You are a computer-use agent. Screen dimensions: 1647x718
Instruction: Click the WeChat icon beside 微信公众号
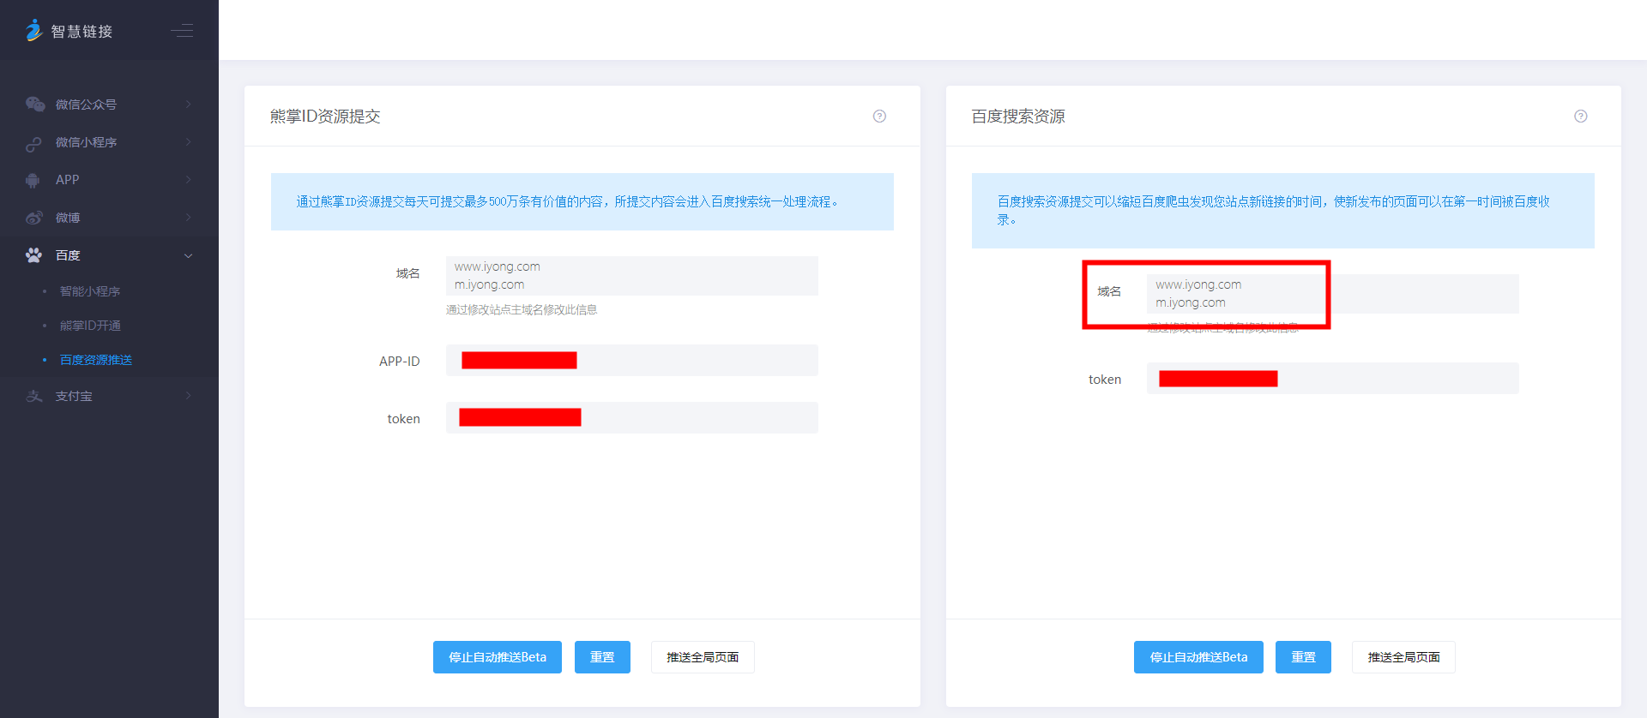pos(35,105)
